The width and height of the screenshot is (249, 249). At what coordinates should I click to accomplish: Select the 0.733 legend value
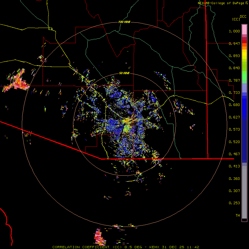[x=234, y=93]
